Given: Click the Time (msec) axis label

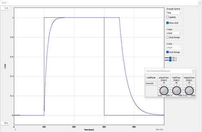Looking at the screenshot, I should 89,130.
